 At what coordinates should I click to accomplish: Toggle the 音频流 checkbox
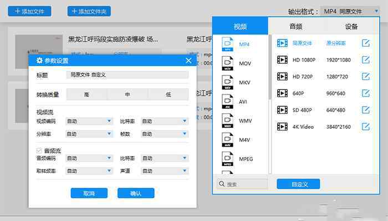(39, 150)
